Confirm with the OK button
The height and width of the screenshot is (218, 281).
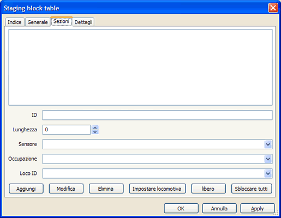click(181, 208)
